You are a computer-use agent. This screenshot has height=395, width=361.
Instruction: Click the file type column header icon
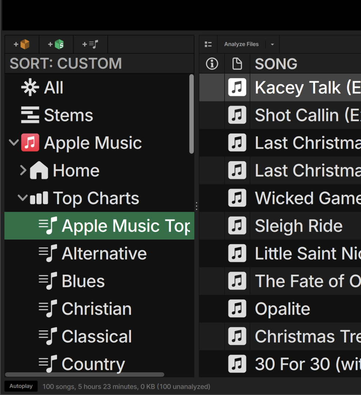pos(237,64)
